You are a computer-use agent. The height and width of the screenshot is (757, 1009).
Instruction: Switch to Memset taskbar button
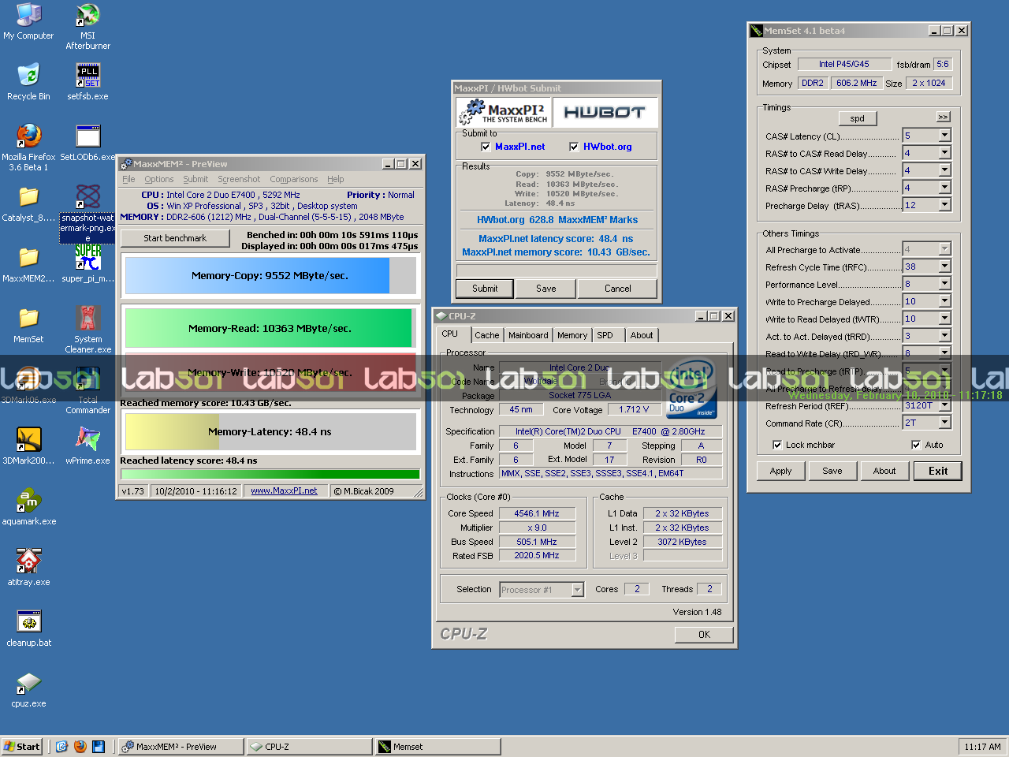437,746
